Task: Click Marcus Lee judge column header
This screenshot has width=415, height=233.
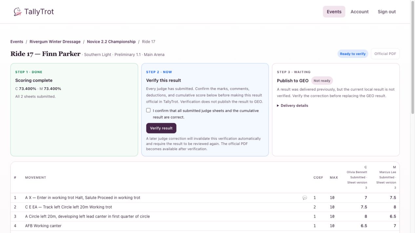Action: 386,177
